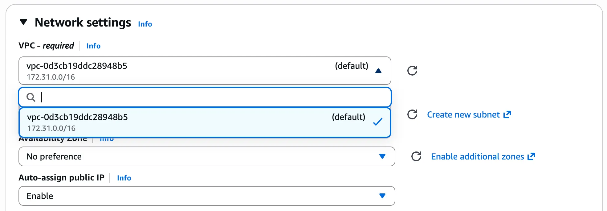Viewport: 607px width, 211px height.
Task: Refresh the Availability Zone list
Action: 417,156
